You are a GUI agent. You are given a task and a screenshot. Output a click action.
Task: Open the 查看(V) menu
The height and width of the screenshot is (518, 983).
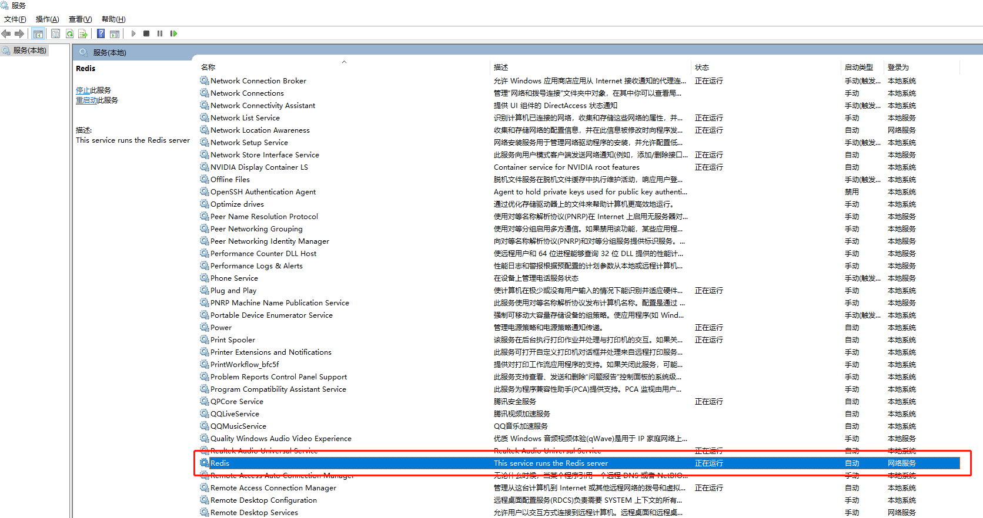81,19
